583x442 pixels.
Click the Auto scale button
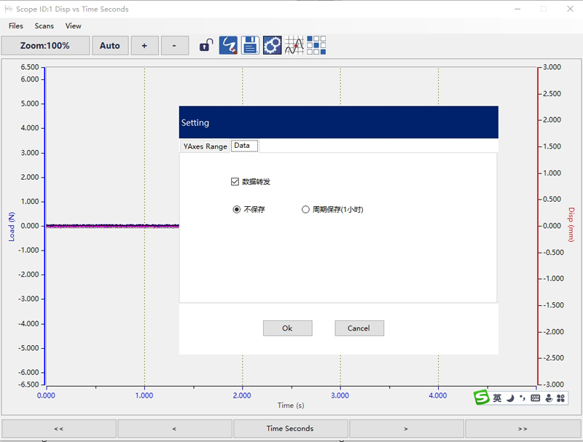(x=110, y=46)
